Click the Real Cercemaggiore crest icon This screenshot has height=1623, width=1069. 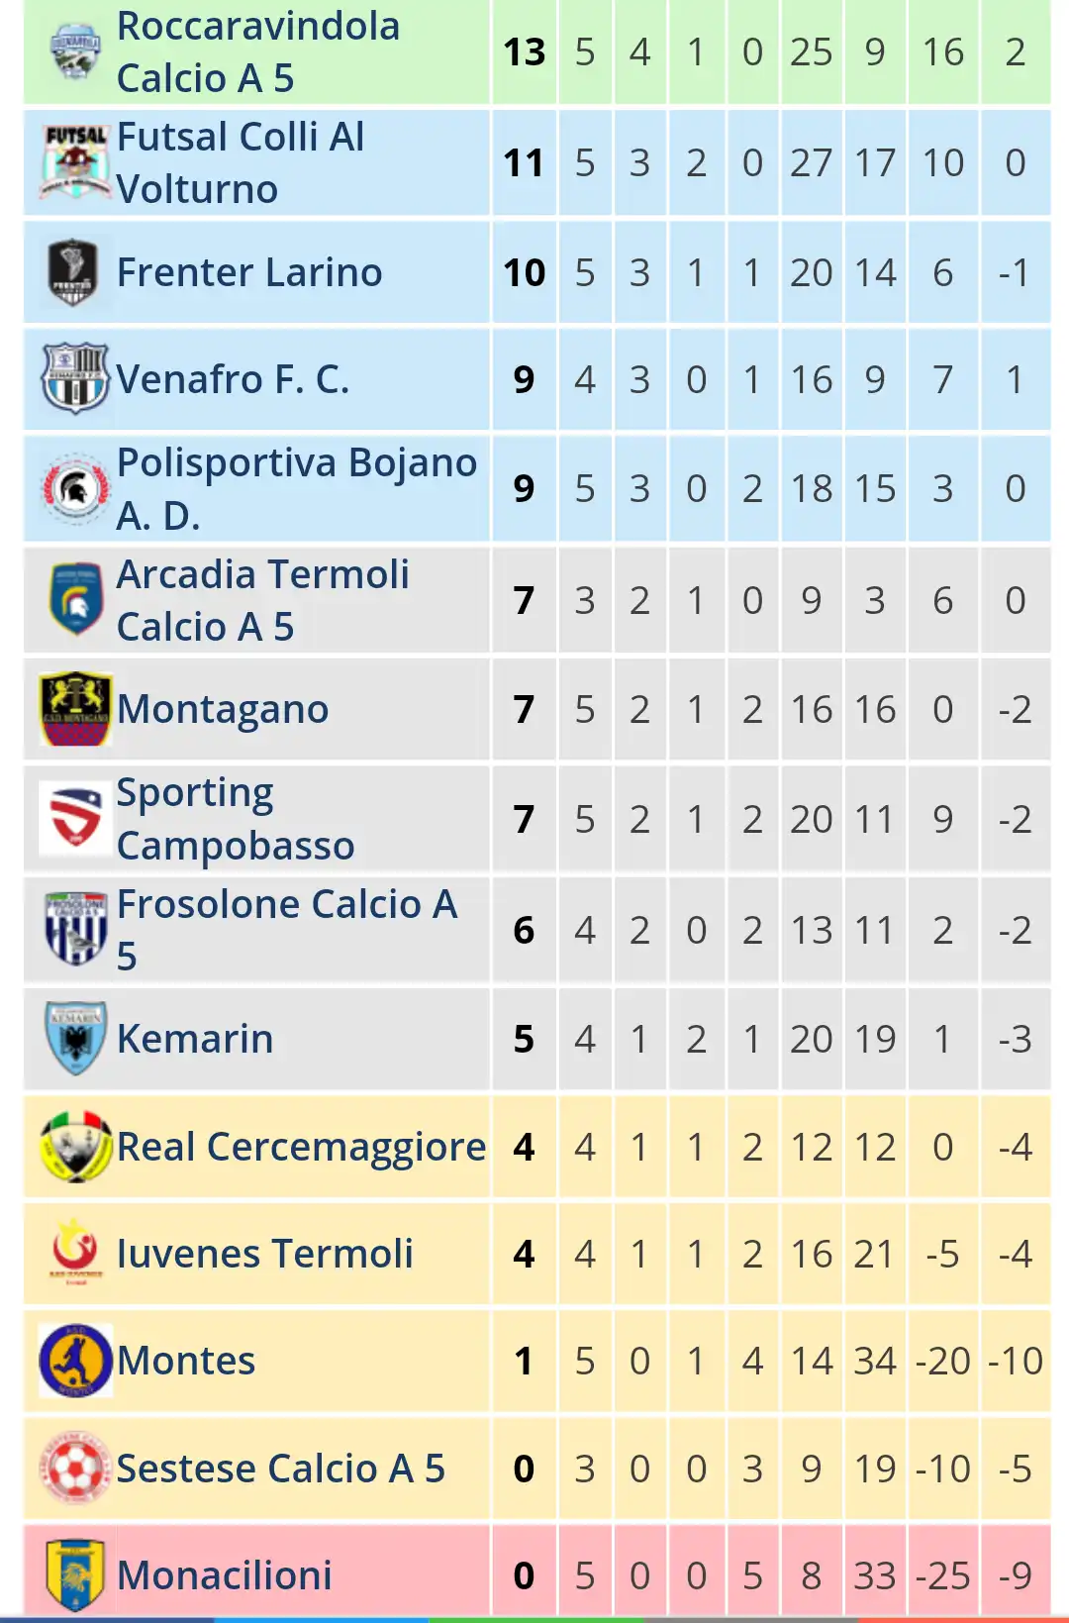coord(75,1147)
